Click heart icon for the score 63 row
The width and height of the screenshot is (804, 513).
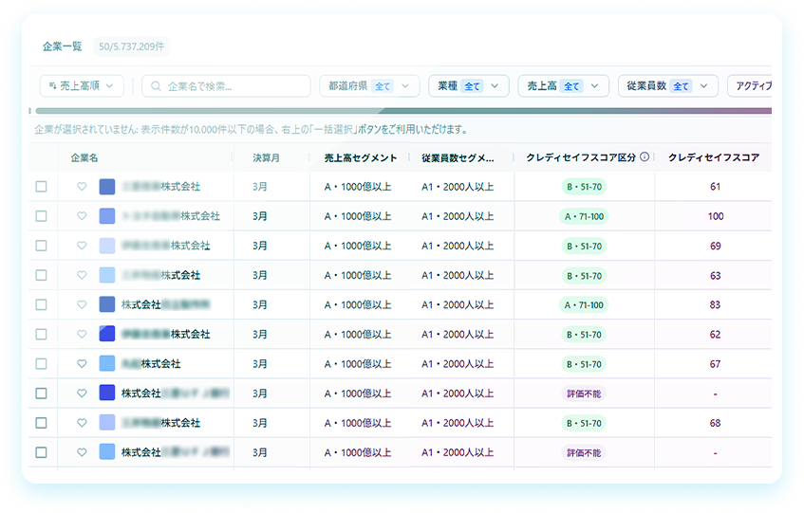click(82, 275)
